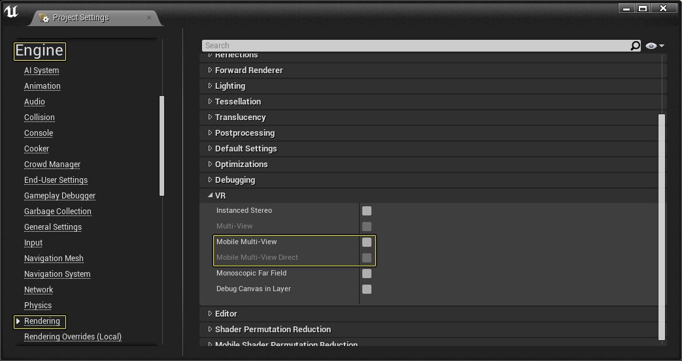The height and width of the screenshot is (361, 682).
Task: Click the Instanced Stereo label
Action: [x=244, y=210]
